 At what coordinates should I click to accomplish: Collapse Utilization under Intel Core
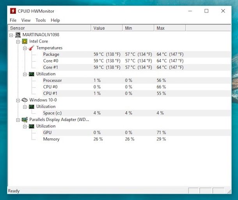click(25, 74)
